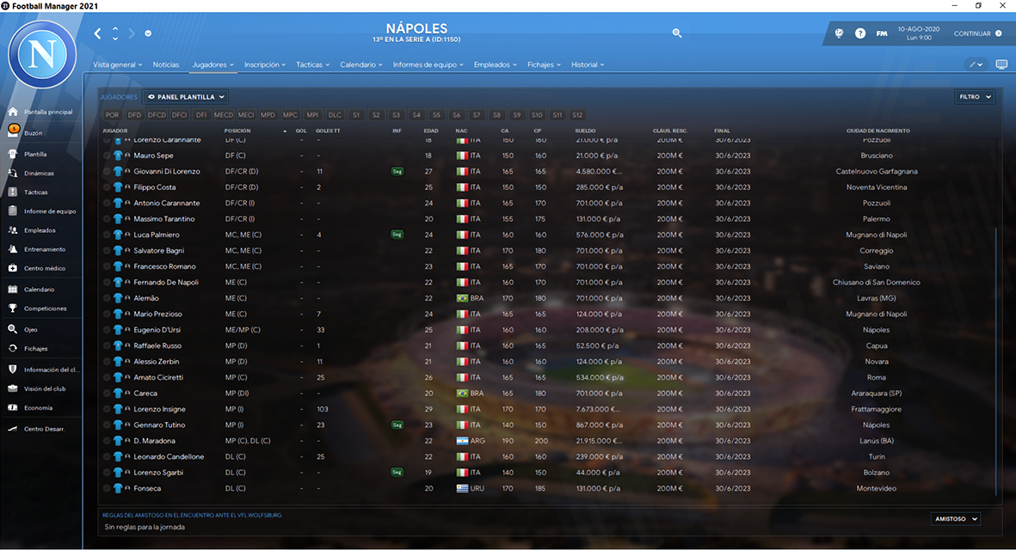Viewport: 1016px width, 550px height.
Task: Open Tácticas icon in sidebar
Action: (x=12, y=192)
